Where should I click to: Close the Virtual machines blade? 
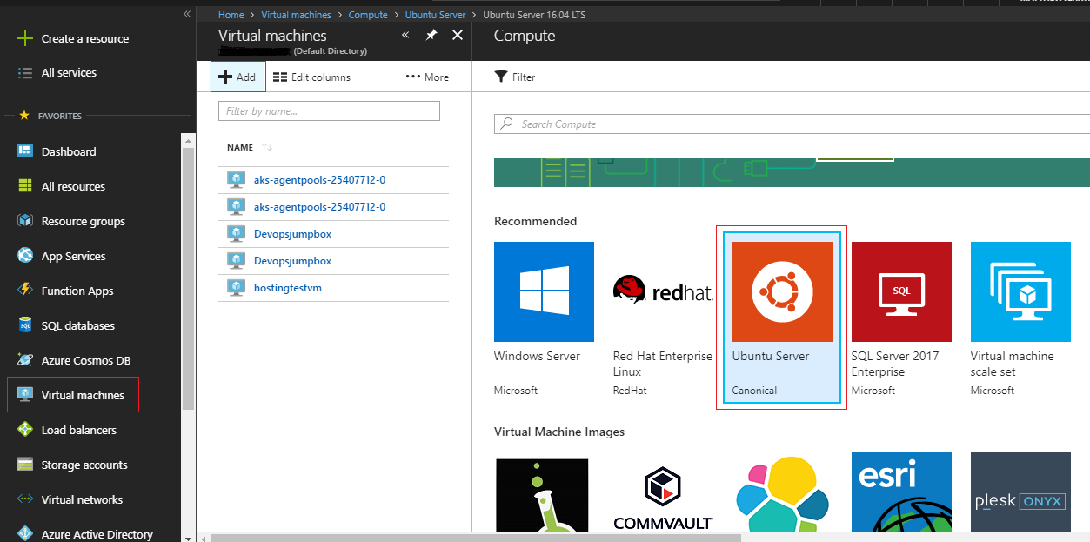(x=458, y=36)
